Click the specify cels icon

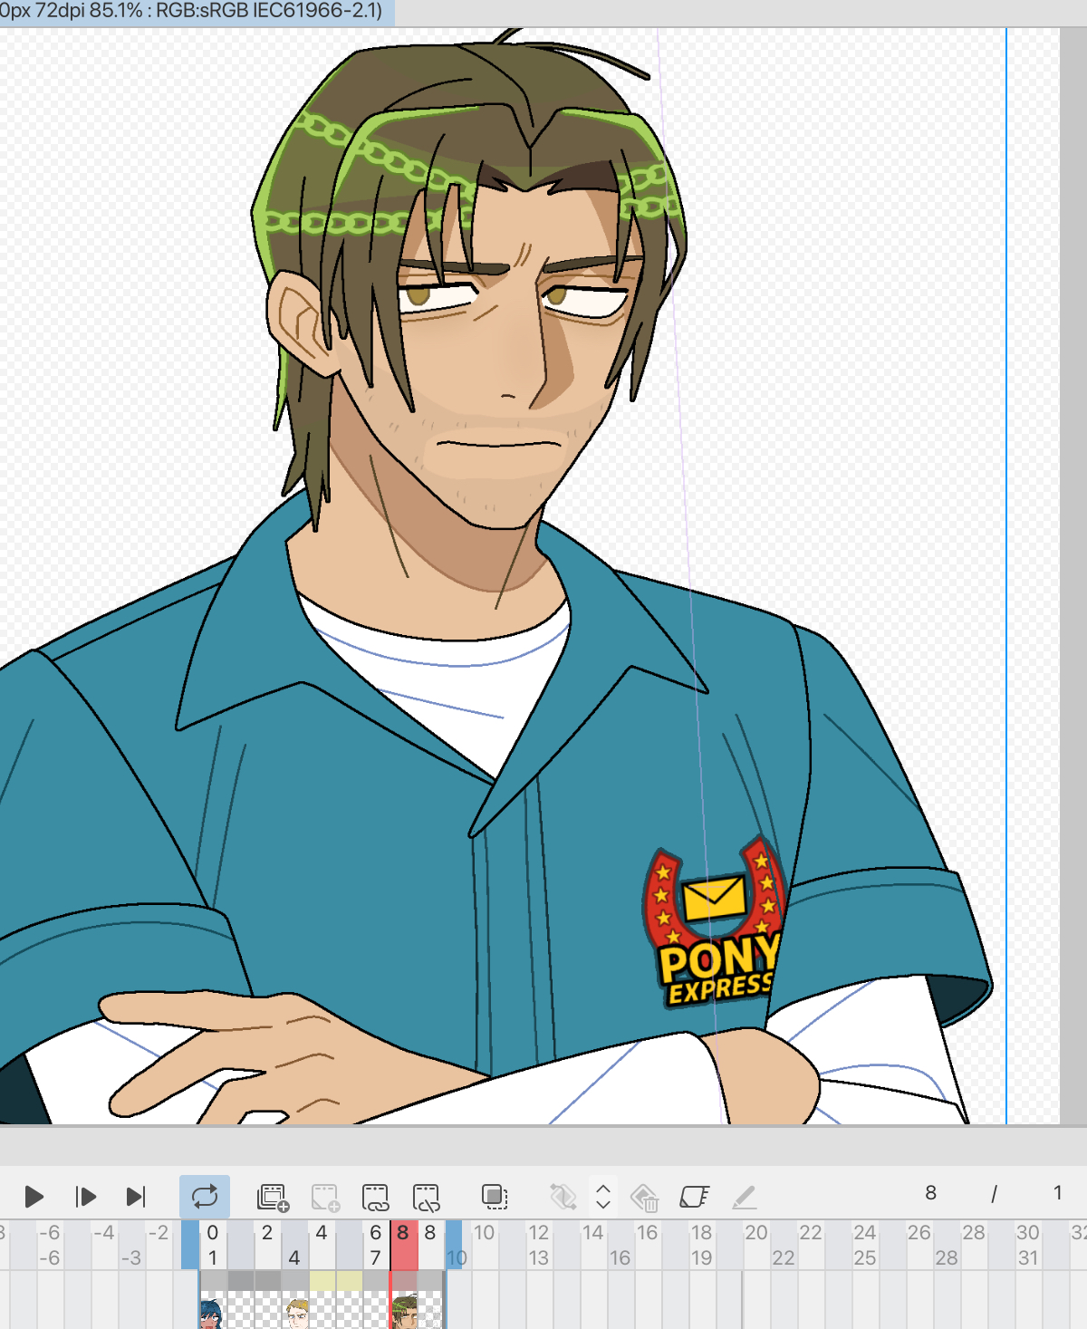pyautogui.click(x=375, y=1197)
